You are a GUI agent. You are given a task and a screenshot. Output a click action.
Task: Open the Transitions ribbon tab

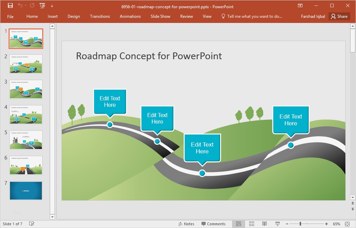click(100, 16)
